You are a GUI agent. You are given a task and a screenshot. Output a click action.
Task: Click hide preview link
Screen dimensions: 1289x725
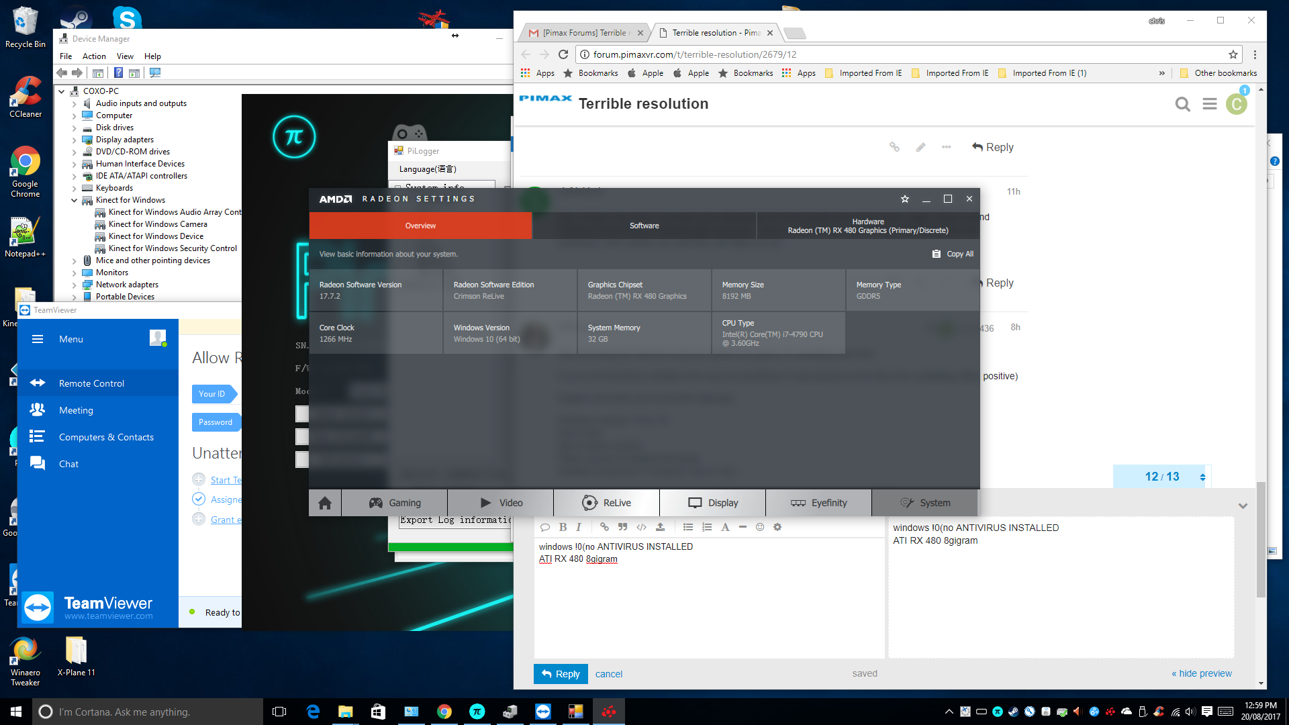[x=1202, y=673]
